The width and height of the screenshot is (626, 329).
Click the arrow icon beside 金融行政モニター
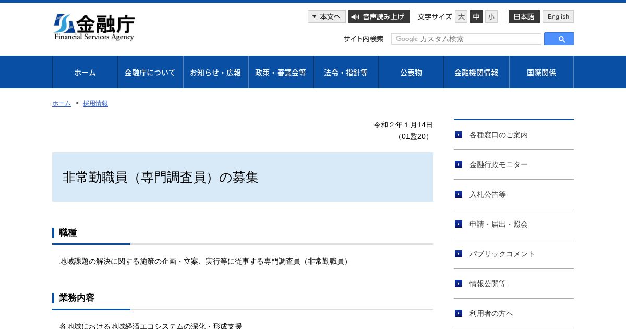(x=459, y=164)
